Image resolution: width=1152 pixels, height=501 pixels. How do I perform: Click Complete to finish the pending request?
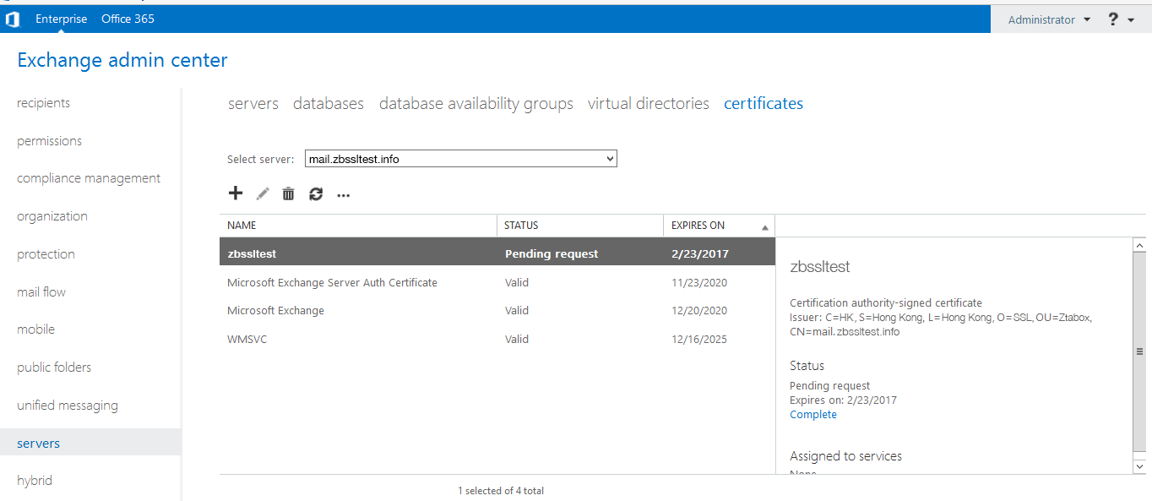click(812, 414)
